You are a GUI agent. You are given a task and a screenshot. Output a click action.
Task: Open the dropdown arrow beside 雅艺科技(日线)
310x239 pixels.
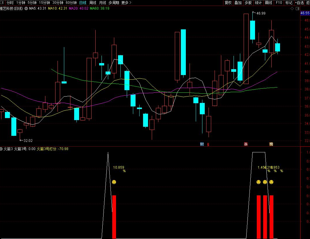pyautogui.click(x=26, y=8)
